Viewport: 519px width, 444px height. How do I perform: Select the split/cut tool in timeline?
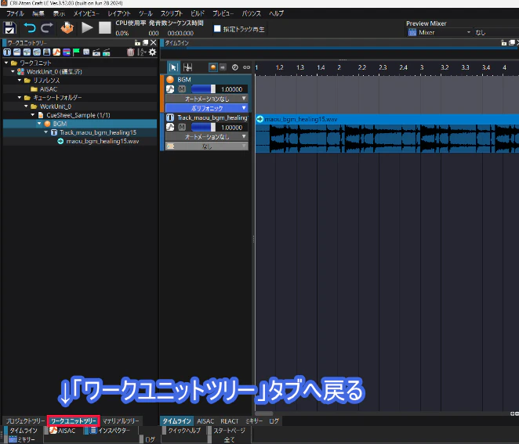(x=187, y=67)
